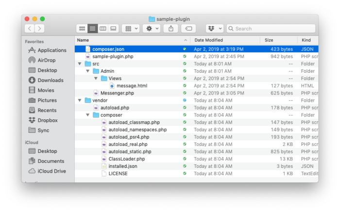Image resolution: width=340 pixels, height=211 pixels.
Task: Select the autoload_namespaces.php file
Action: tap(196, 130)
